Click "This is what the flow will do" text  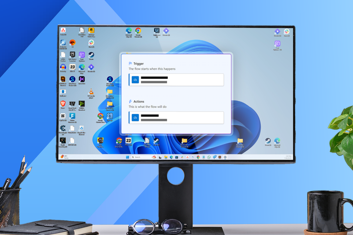coord(148,107)
